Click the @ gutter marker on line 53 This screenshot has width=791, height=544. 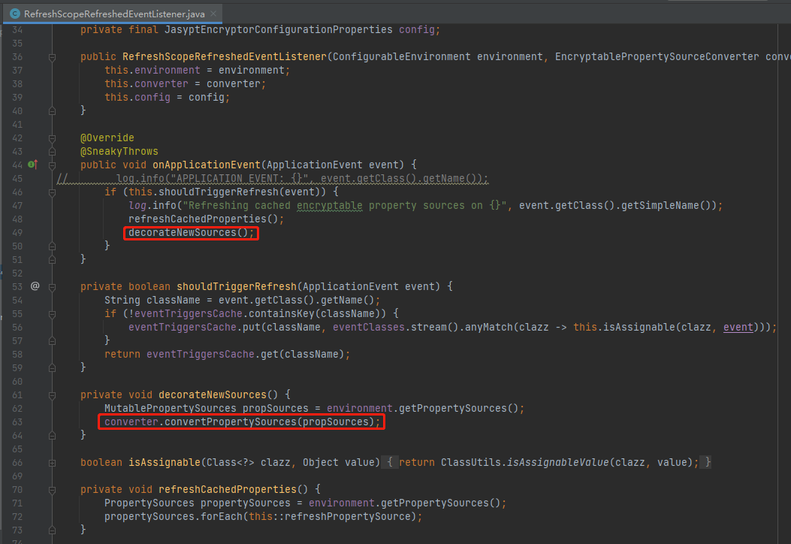[x=35, y=286]
